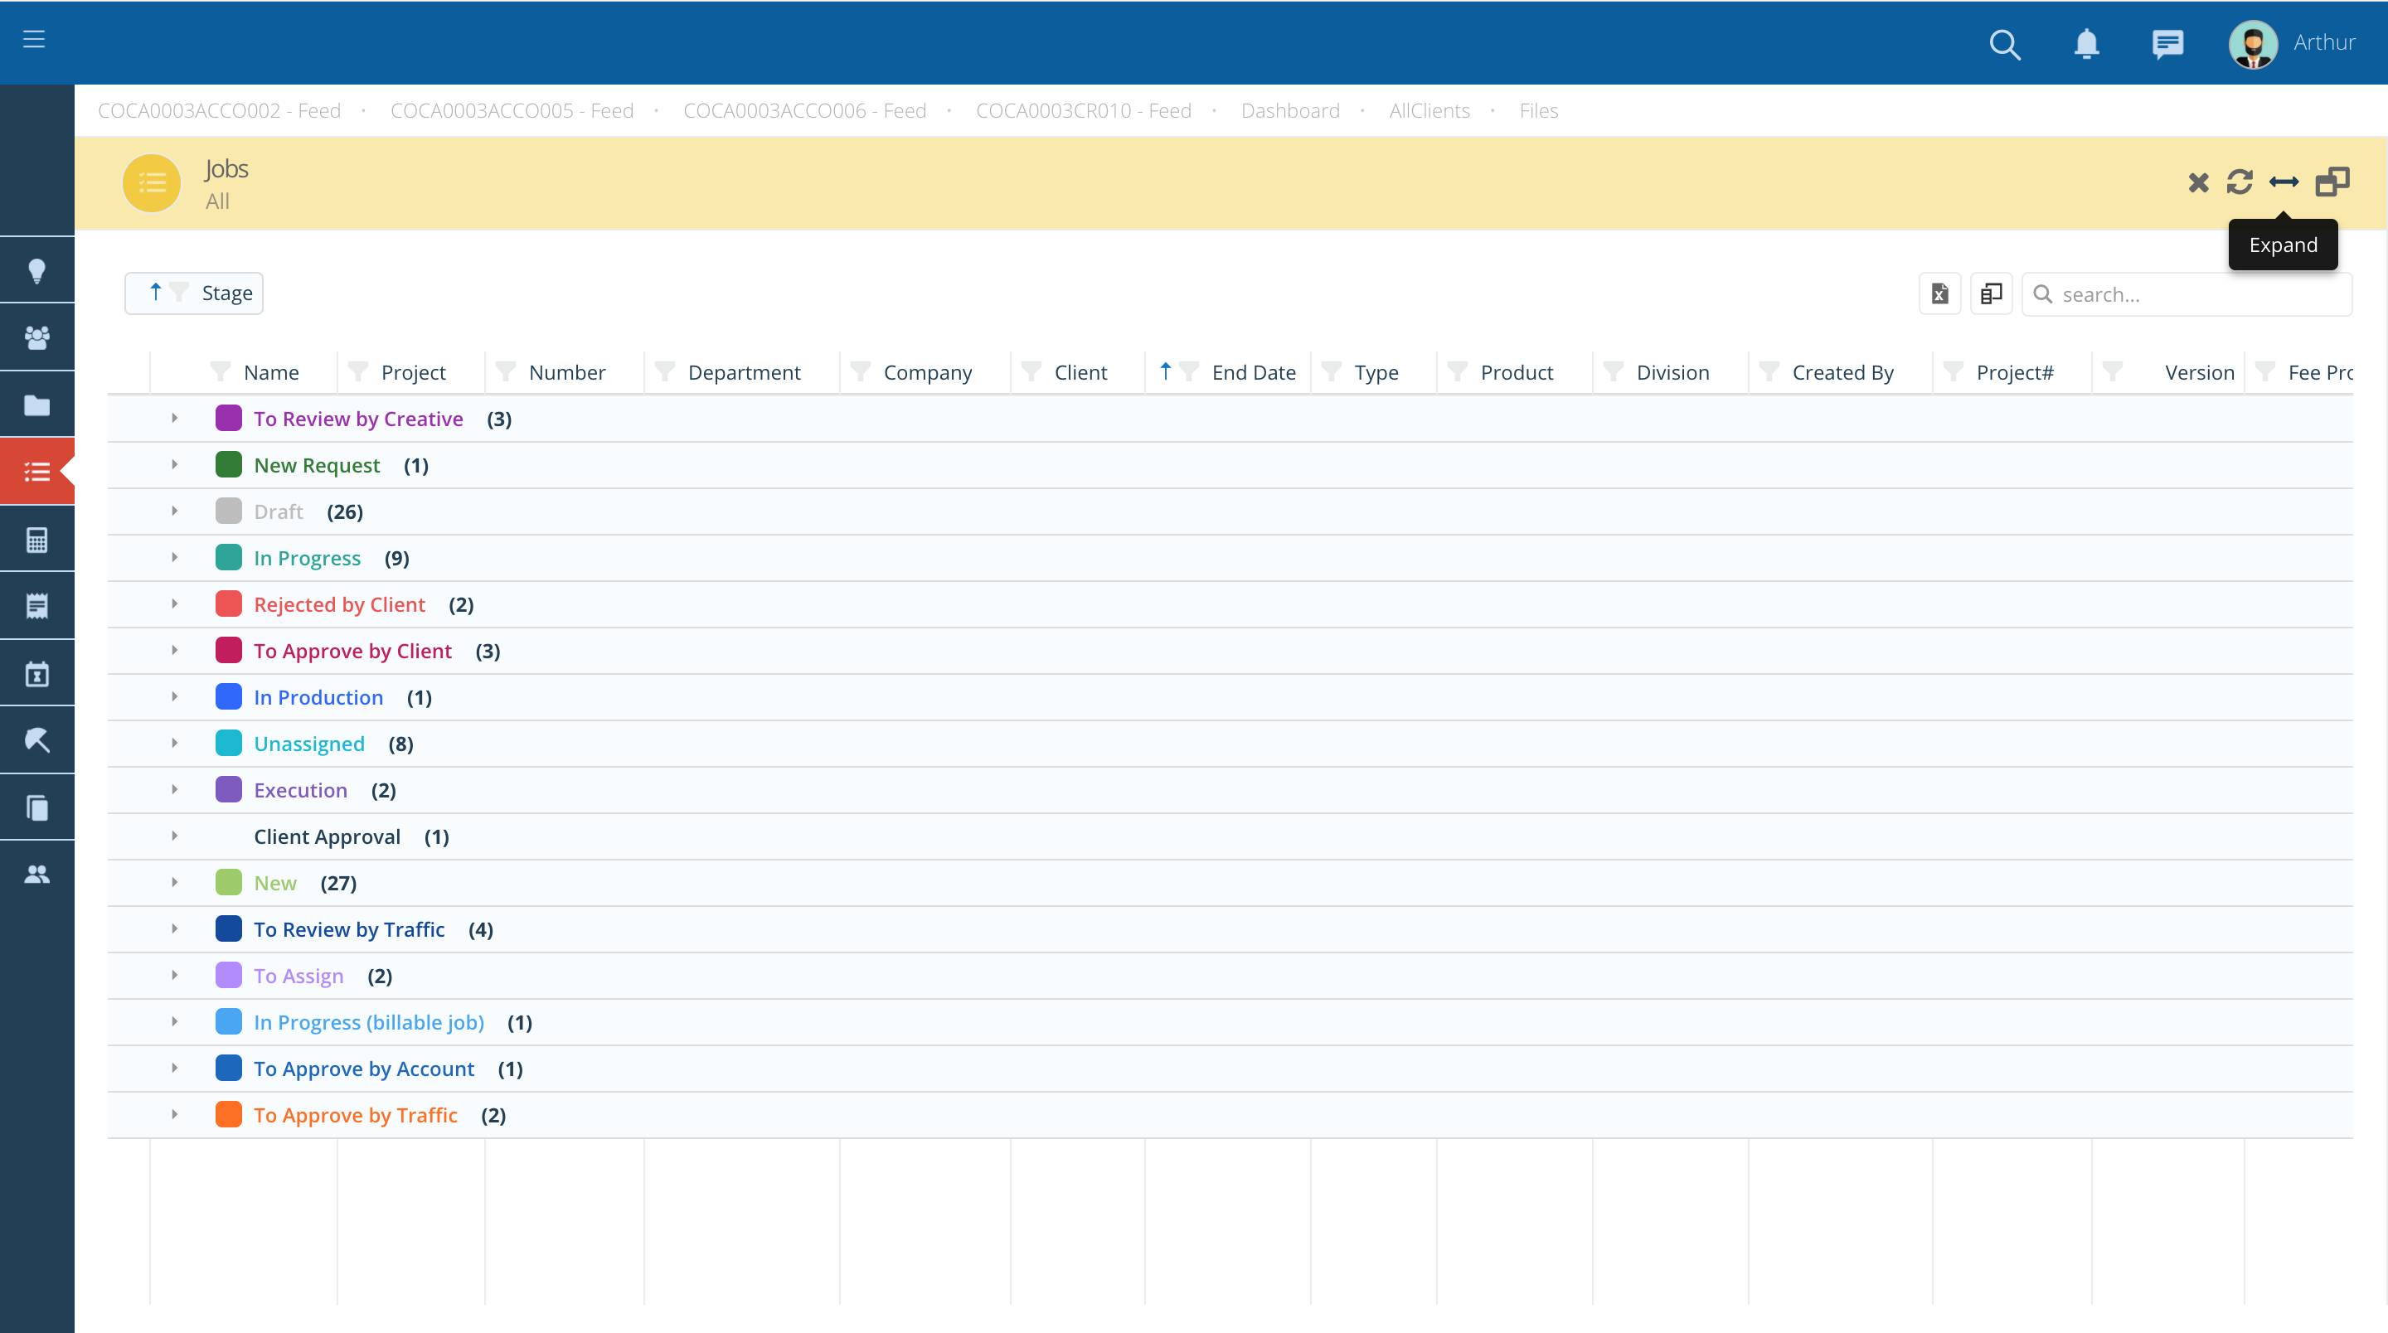Viewport: 2388px width, 1333px height.
Task: Expand the New stage row
Action: pos(174,880)
